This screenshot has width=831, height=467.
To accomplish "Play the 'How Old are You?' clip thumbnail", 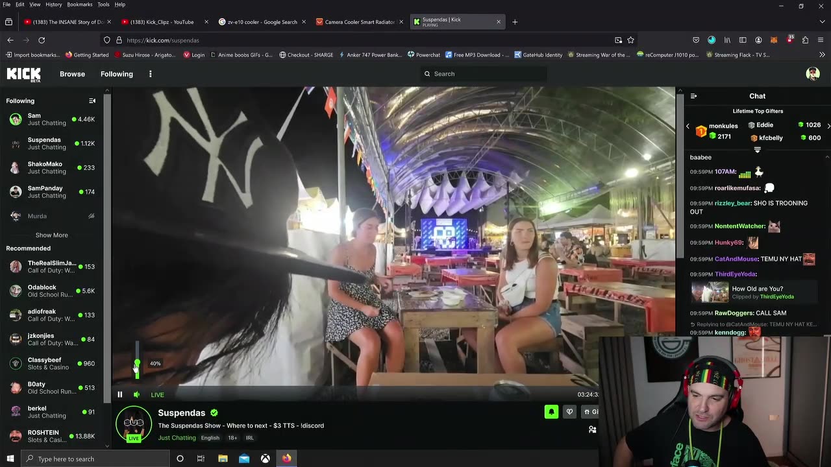I will pos(710,293).
